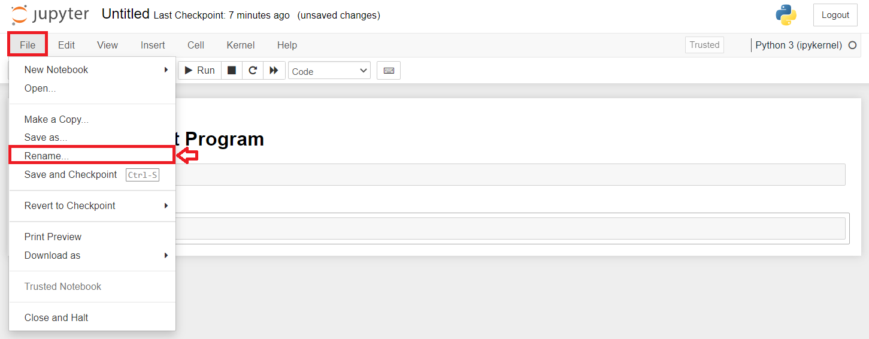Select Rename... from the File menu

(x=47, y=156)
